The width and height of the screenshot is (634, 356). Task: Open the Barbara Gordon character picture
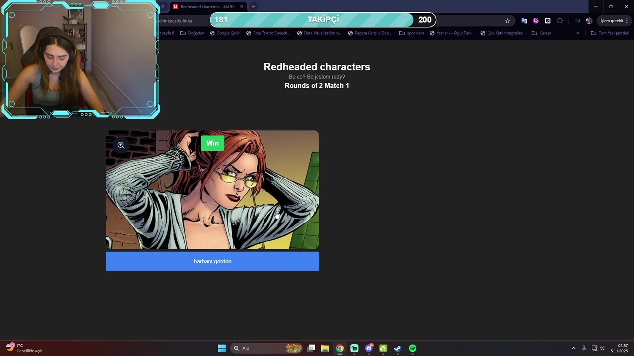tap(212, 190)
